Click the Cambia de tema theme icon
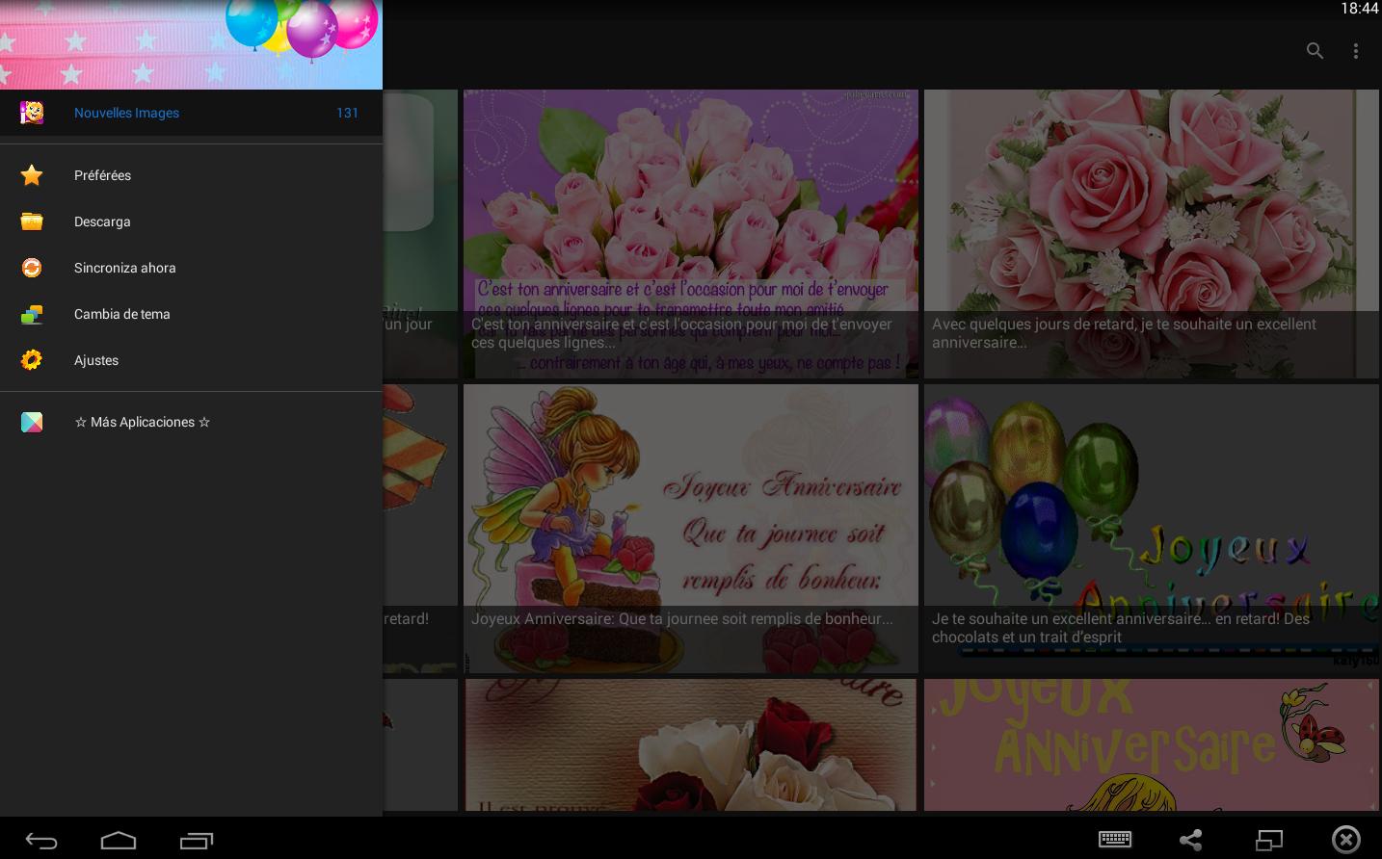Screen dimensions: 1382x859 pos(32,314)
